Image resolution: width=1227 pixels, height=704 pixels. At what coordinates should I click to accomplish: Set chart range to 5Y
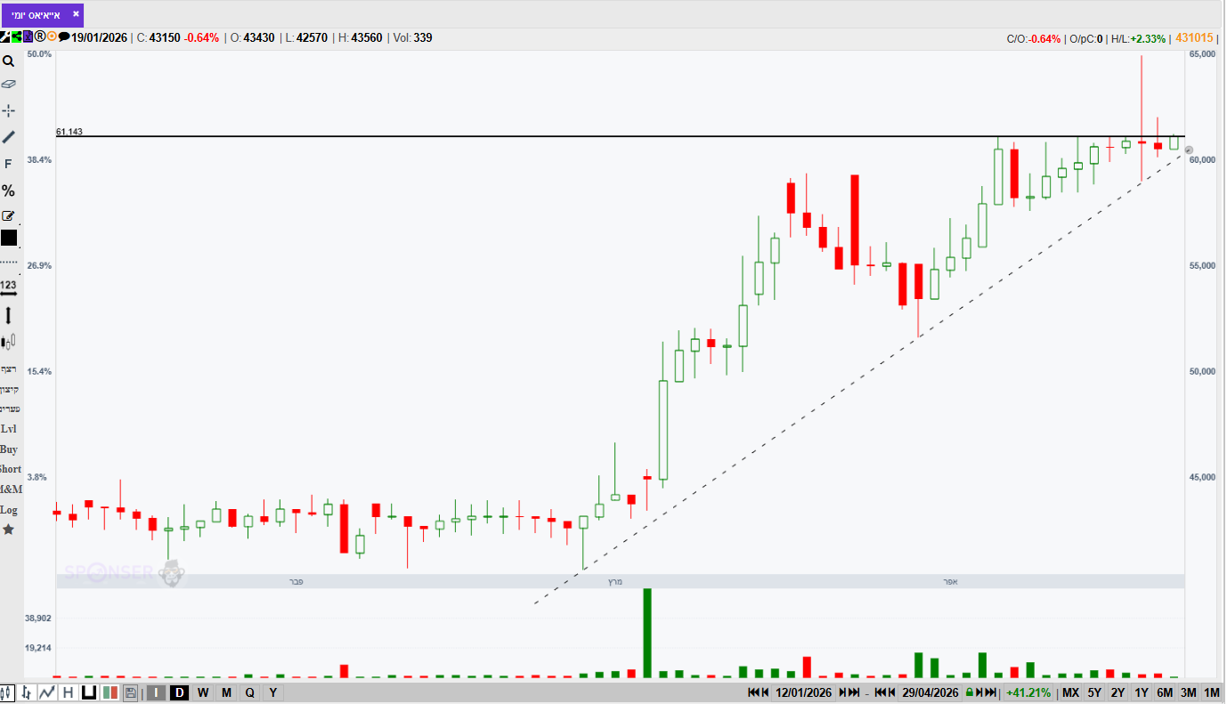(x=1094, y=692)
